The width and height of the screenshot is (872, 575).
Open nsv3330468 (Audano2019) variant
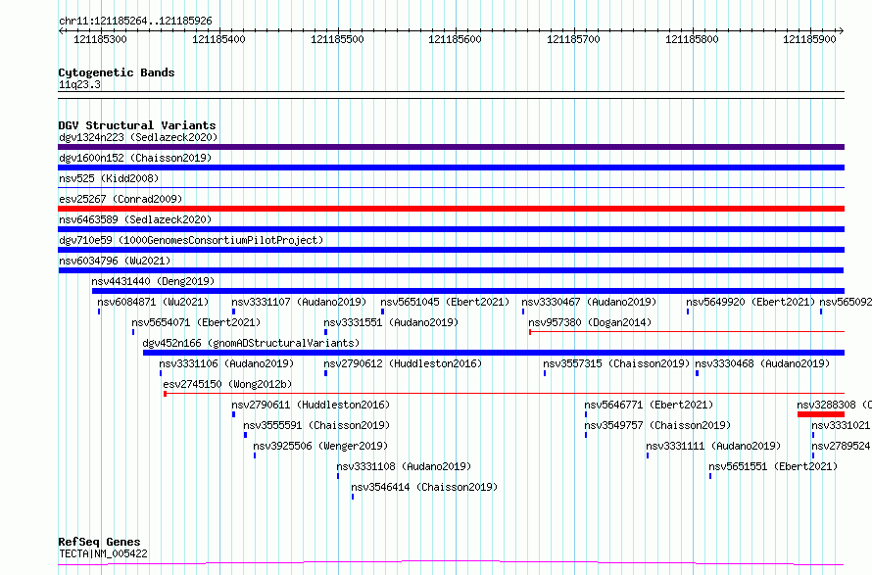tap(762, 363)
